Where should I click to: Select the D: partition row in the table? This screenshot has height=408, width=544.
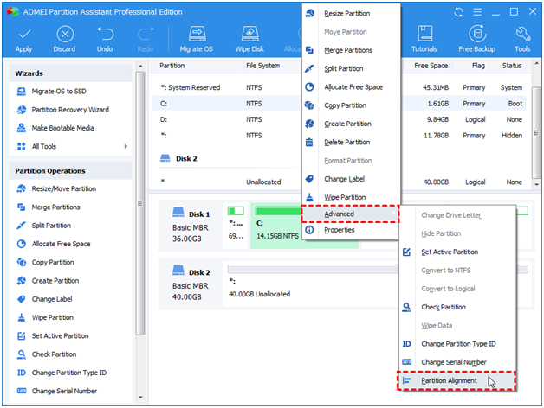(x=339, y=119)
